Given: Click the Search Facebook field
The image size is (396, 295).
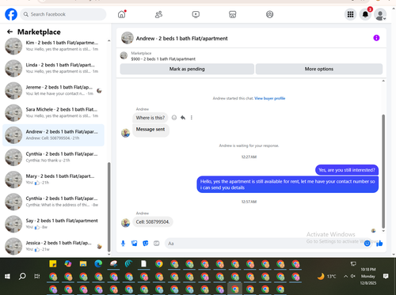Looking at the screenshot, I should [63, 14].
